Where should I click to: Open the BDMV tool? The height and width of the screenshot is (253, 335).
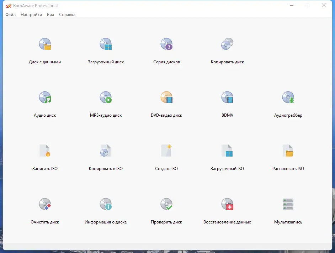pos(227,103)
